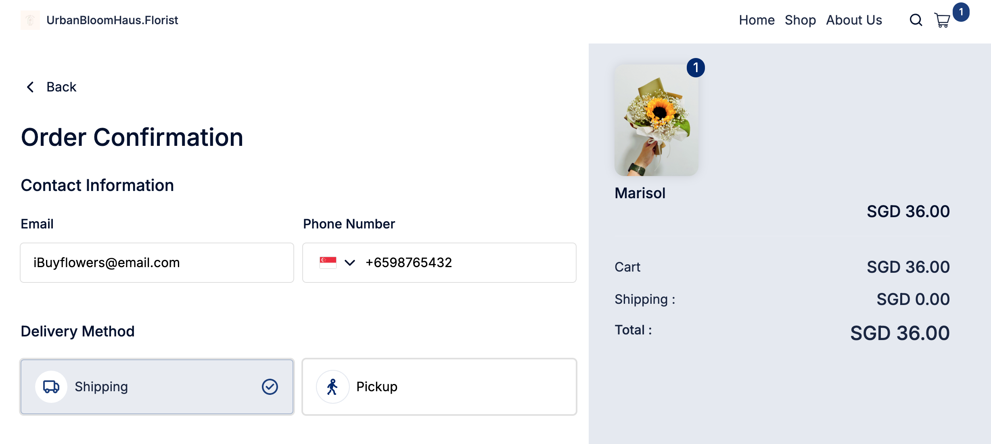This screenshot has height=444, width=991.
Task: Select Pickup delivery method
Action: [x=439, y=386]
